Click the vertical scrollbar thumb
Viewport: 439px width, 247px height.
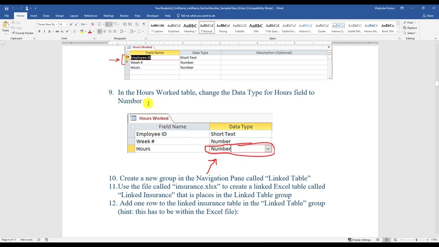point(437,84)
